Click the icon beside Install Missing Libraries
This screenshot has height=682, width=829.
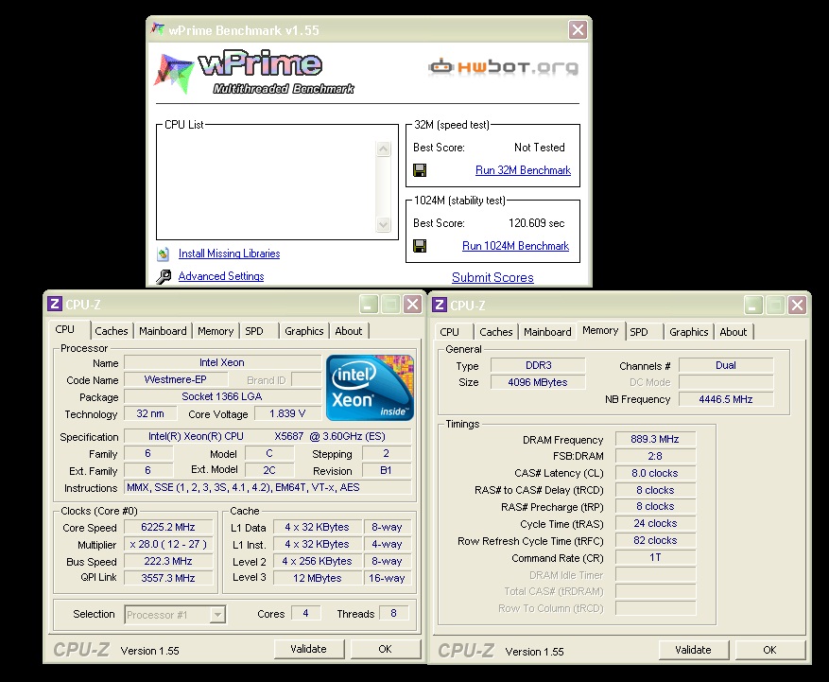pos(164,254)
